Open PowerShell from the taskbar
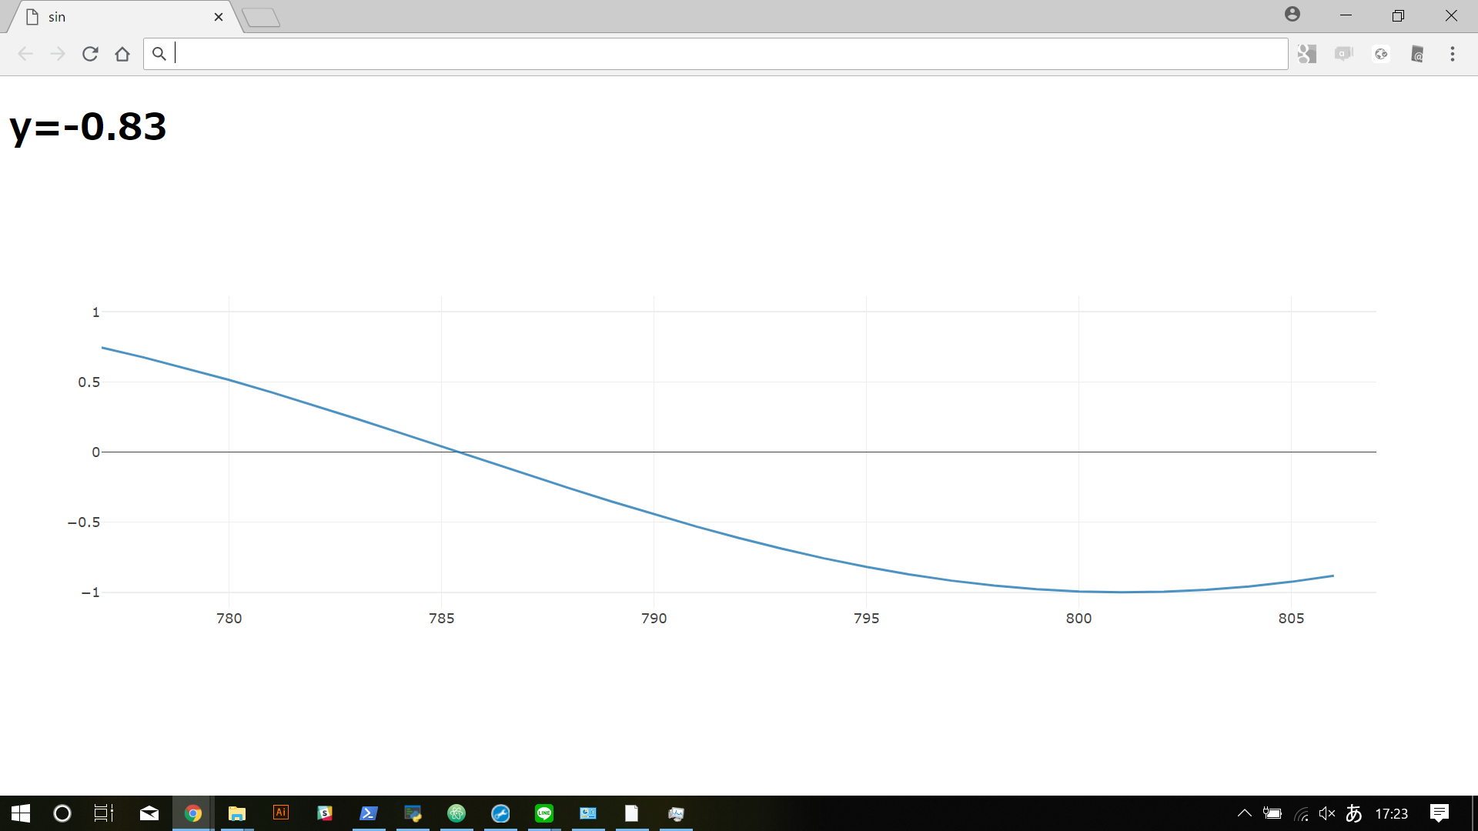Image resolution: width=1478 pixels, height=831 pixels. pyautogui.click(x=369, y=813)
